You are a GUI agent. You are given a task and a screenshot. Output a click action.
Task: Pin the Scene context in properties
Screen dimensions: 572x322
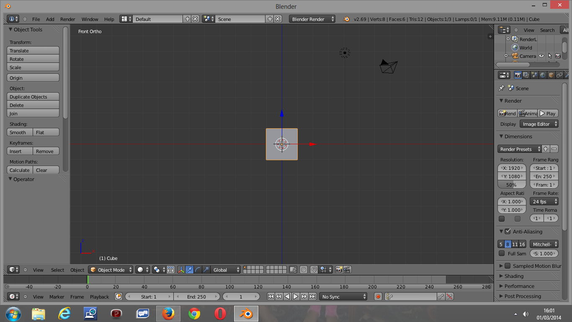coord(502,88)
